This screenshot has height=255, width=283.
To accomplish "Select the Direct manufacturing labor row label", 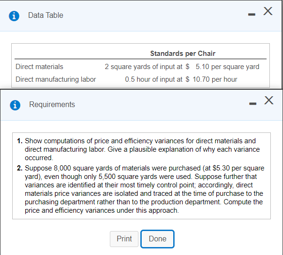I will point(56,79).
